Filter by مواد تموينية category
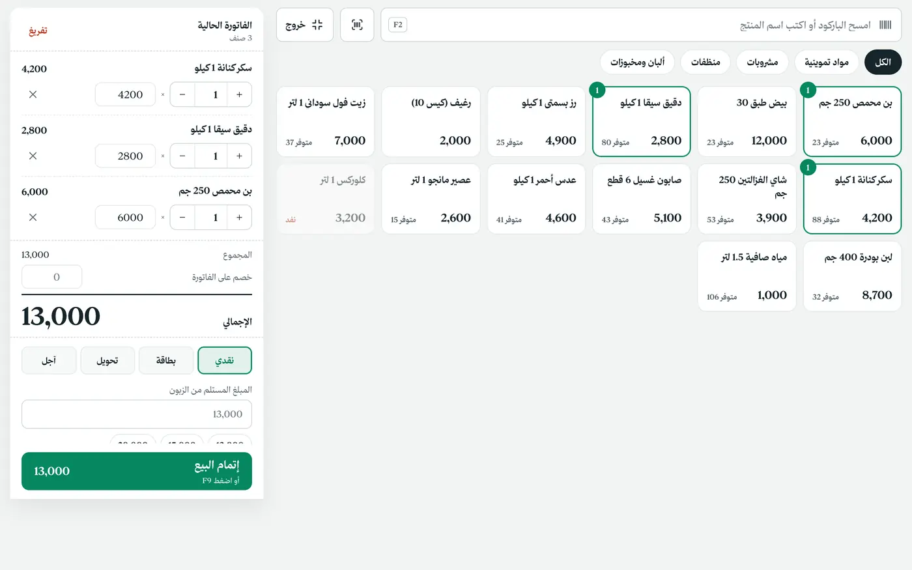This screenshot has width=912, height=570. click(827, 62)
